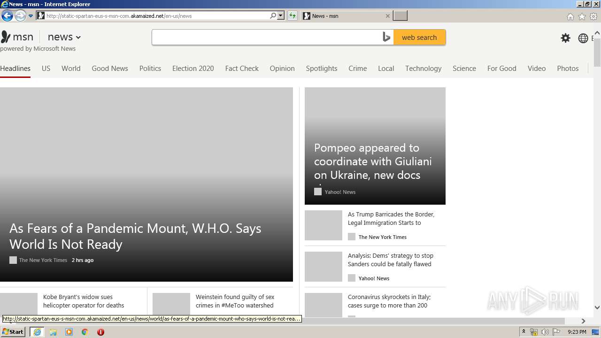Viewport: 601px width, 338px height.
Task: Open the recent pages dropdown arrow
Action: (x=31, y=16)
